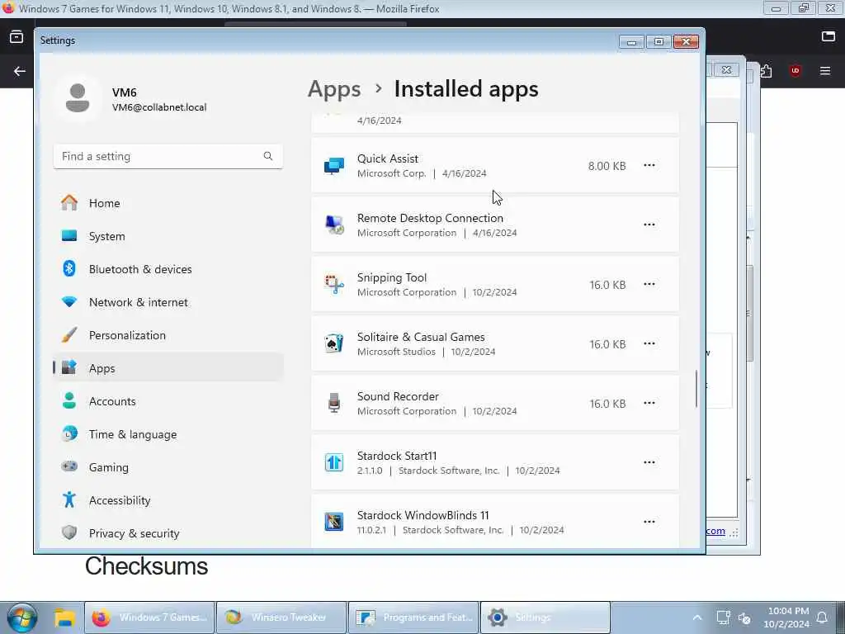Click the network tray icon
This screenshot has height=634, width=845.
(723, 617)
